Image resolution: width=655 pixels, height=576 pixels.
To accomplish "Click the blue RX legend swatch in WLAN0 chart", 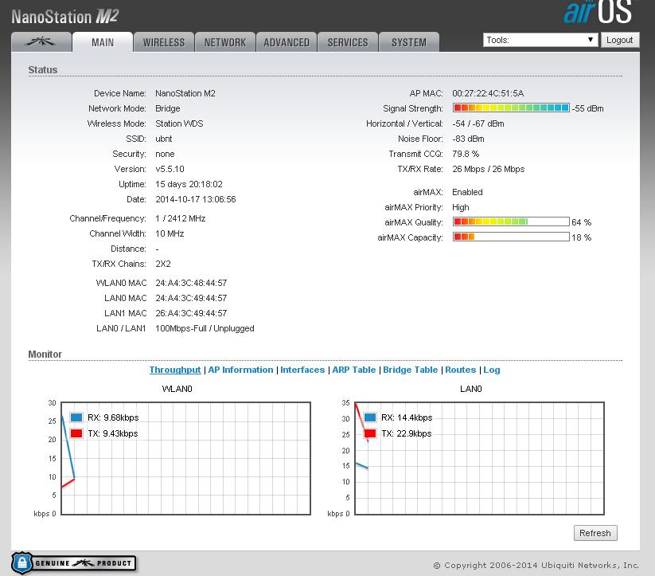I will tap(76, 417).
